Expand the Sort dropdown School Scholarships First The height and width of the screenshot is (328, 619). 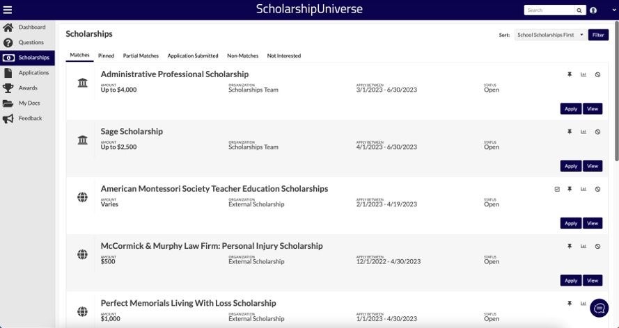tap(550, 35)
